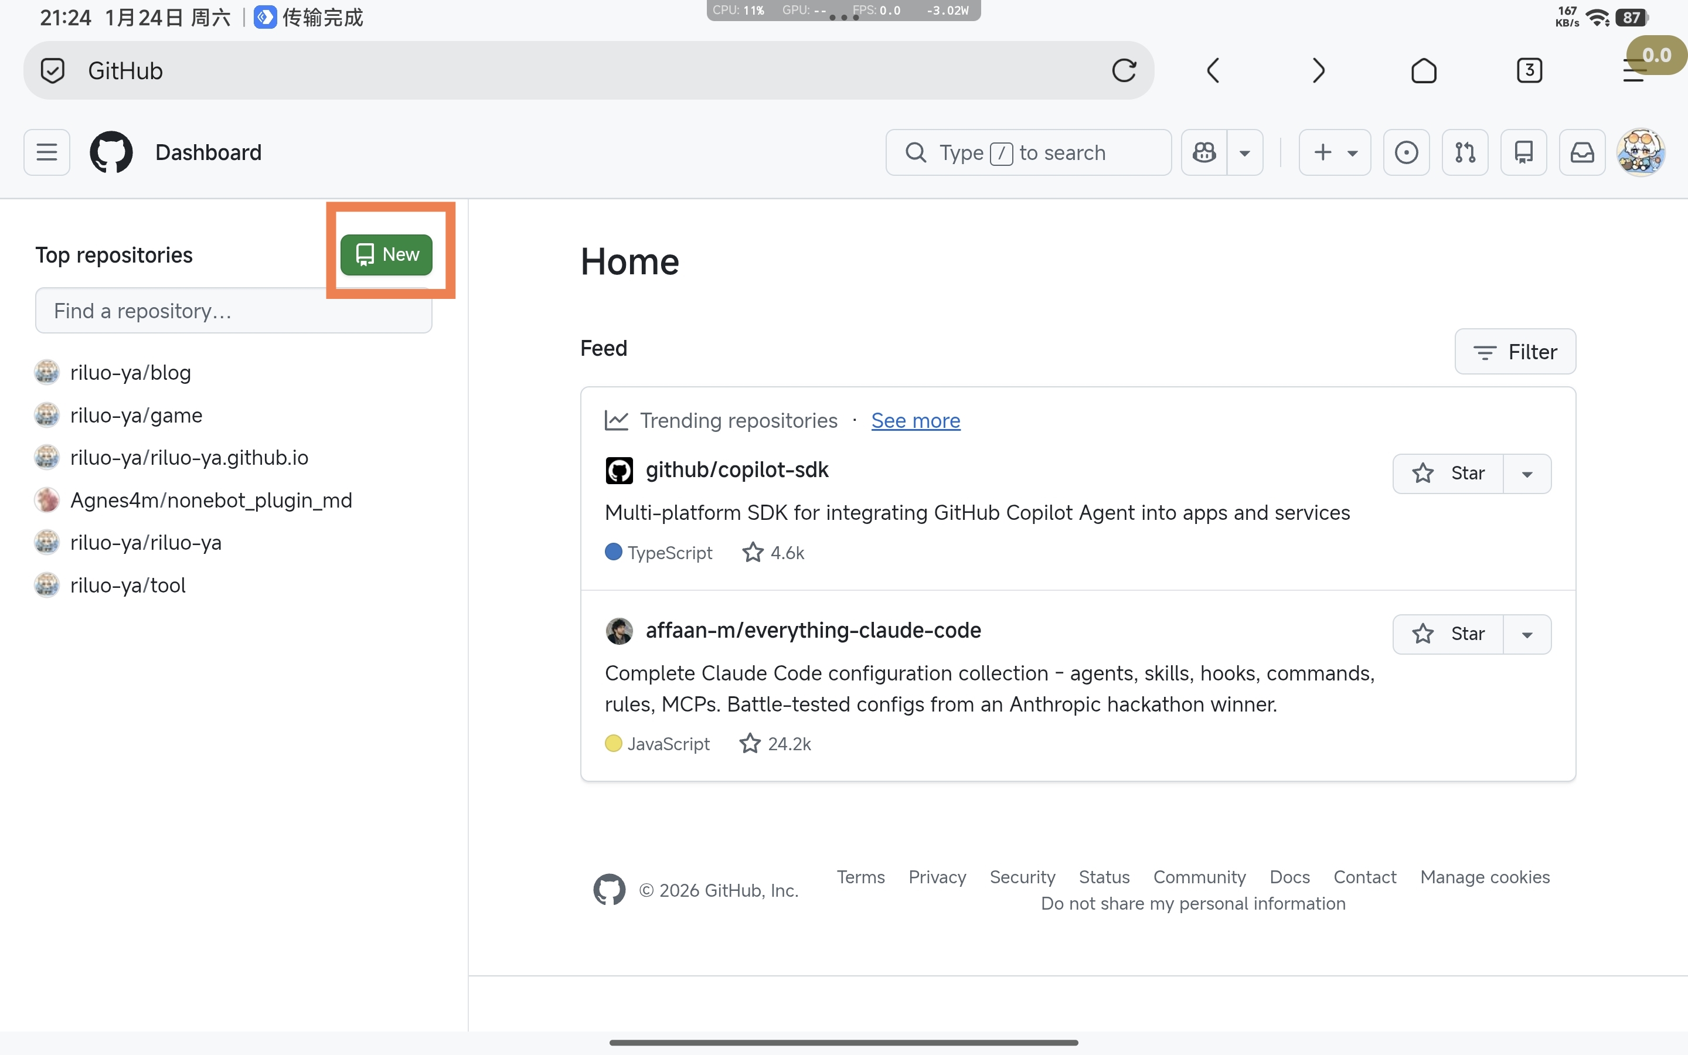
Task: Open user profile avatar menu
Action: click(x=1641, y=152)
